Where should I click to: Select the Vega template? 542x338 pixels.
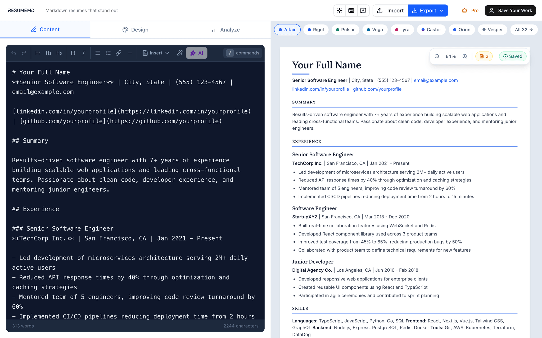point(375,30)
